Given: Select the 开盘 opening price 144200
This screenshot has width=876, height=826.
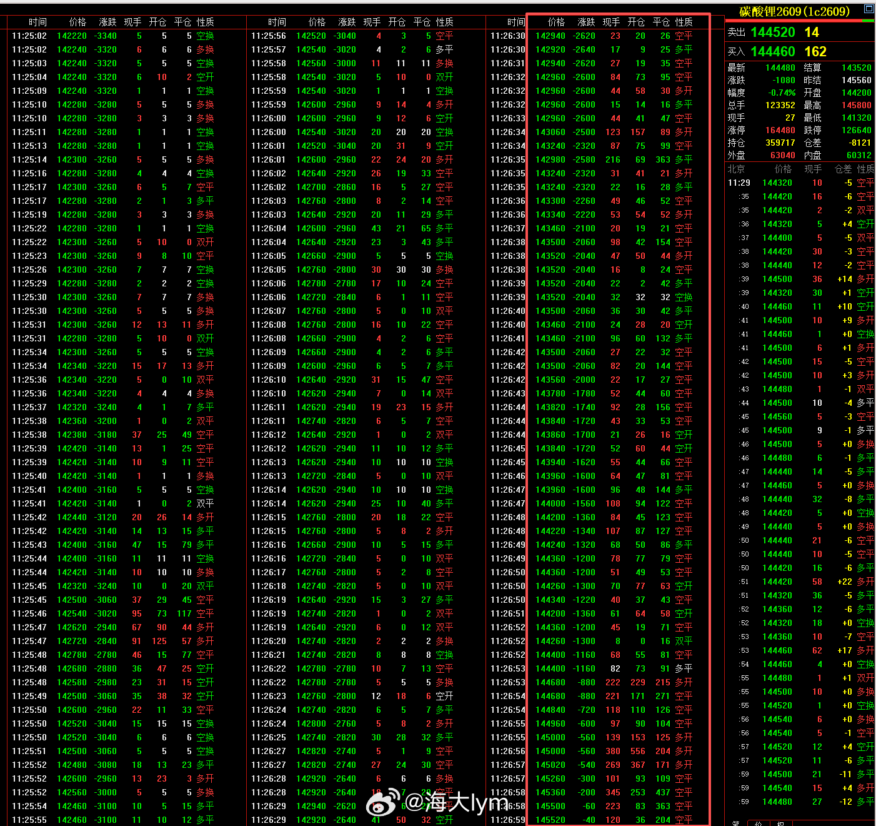Looking at the screenshot, I should pos(856,93).
